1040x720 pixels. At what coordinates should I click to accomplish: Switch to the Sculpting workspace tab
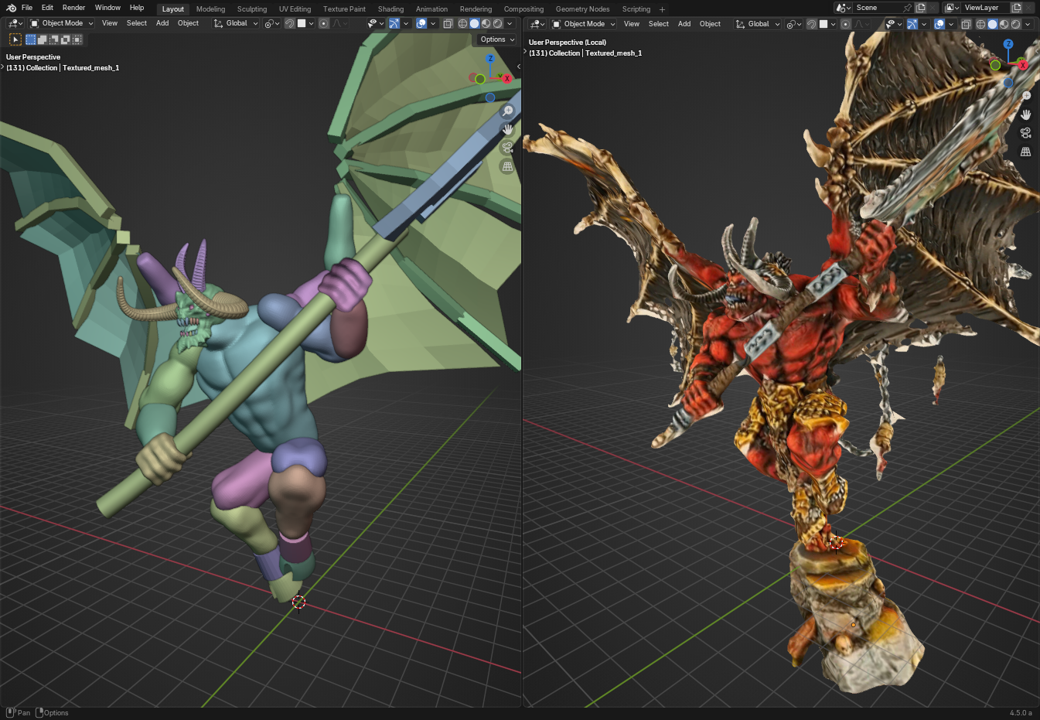[x=252, y=9]
